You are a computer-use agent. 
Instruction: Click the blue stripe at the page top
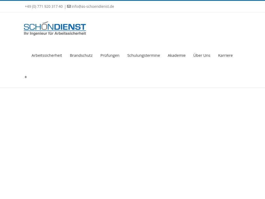132,0
